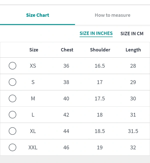Viewport: 150px width, 163px height.
Task: Switch measurements to Size in CM
Action: click(x=132, y=33)
